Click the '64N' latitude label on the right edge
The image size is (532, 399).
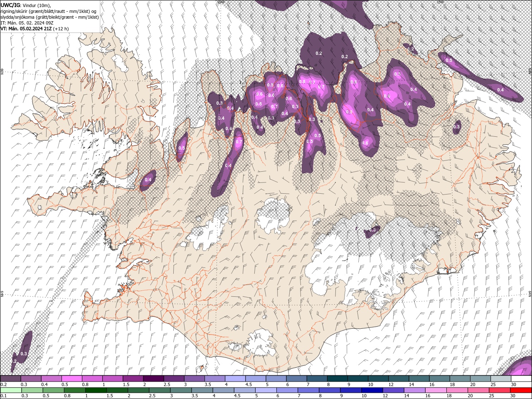tap(530, 293)
